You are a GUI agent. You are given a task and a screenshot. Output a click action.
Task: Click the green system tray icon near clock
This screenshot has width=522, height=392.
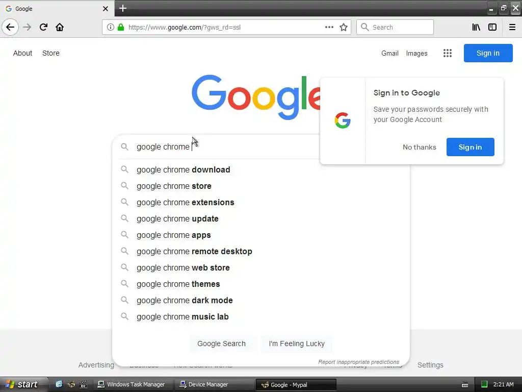tap(484, 384)
